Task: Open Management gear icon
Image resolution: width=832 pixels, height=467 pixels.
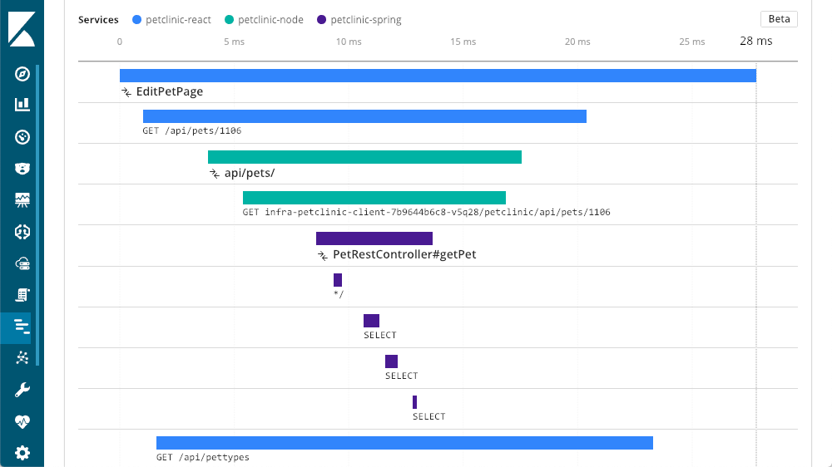Action: [22, 453]
